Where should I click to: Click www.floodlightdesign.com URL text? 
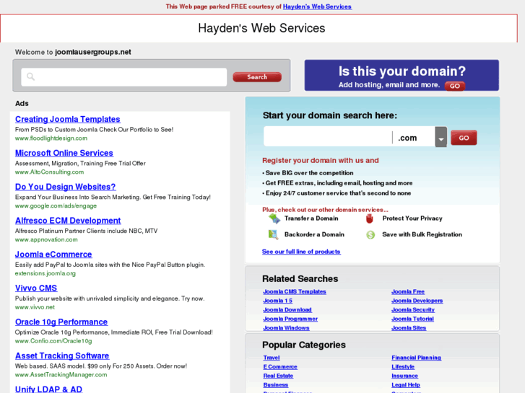pyautogui.click(x=51, y=138)
